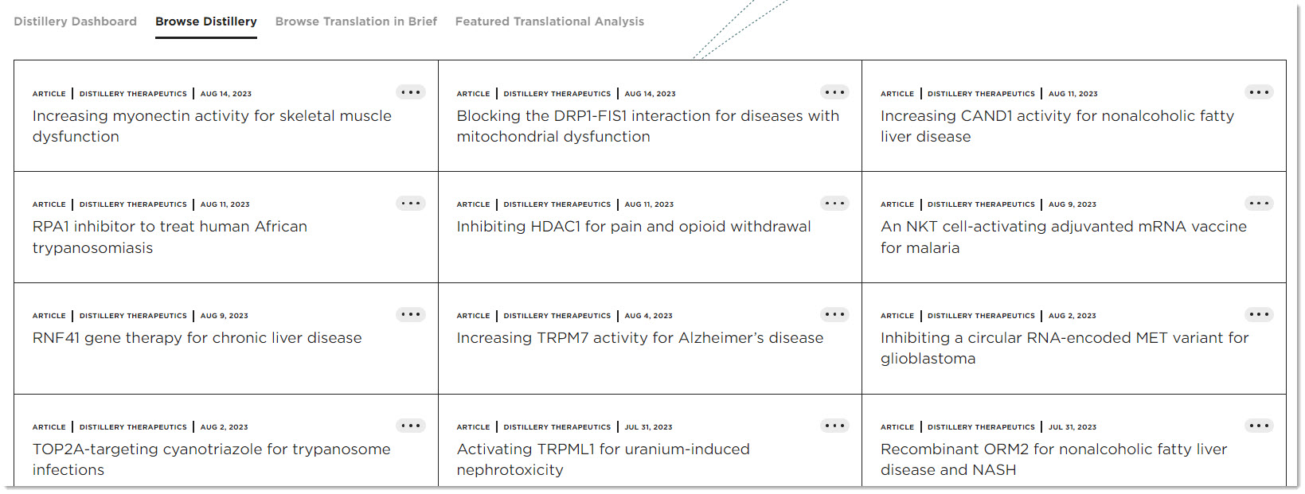This screenshot has height=494, width=1305.
Task: Open more options for ORM2 article
Action: (1259, 426)
